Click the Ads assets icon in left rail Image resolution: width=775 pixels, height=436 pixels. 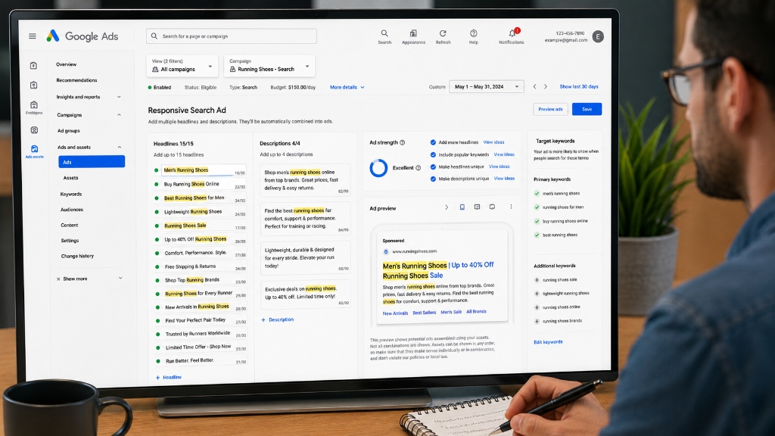(x=34, y=149)
